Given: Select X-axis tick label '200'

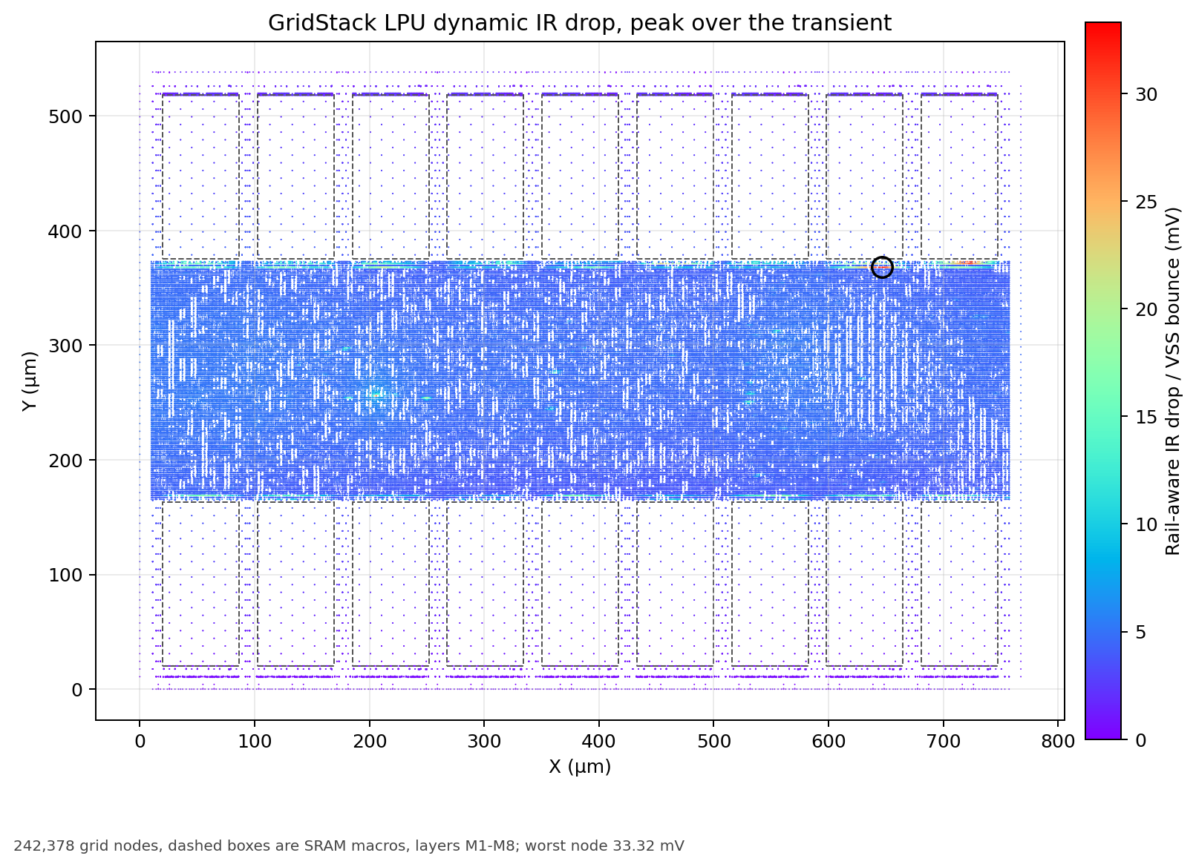Looking at the screenshot, I should click(370, 741).
